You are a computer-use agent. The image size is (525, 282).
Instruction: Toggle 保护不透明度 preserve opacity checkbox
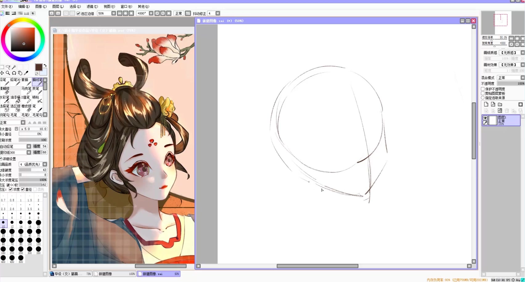[483, 89]
